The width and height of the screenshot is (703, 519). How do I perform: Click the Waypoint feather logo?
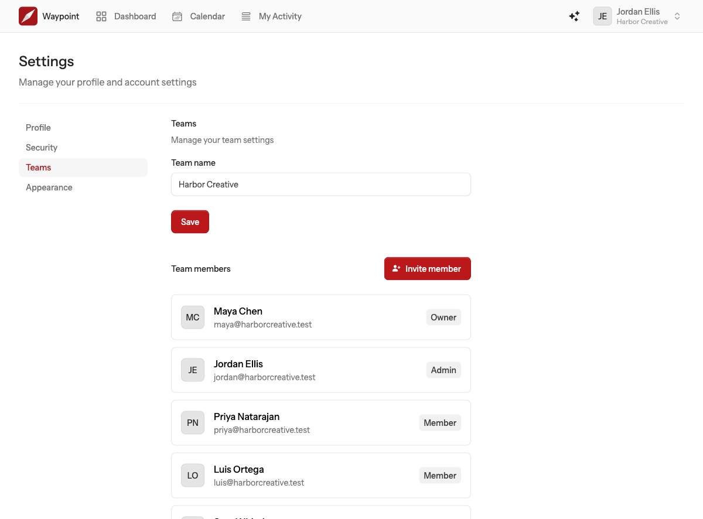(28, 16)
